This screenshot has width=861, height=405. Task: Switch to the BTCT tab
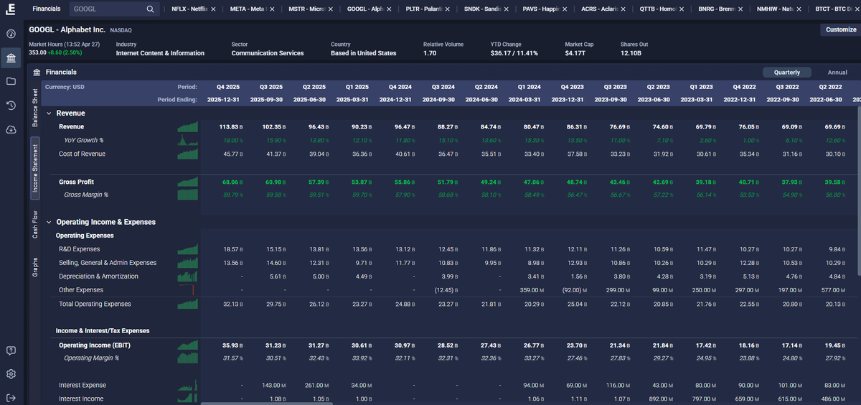coord(832,9)
